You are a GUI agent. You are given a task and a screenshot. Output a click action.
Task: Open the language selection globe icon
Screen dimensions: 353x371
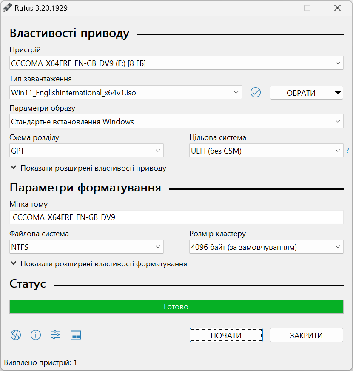click(x=16, y=335)
